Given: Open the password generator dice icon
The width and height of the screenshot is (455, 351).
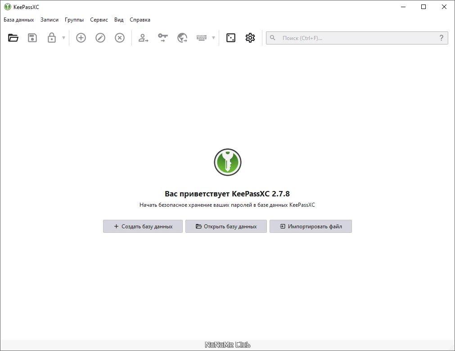Looking at the screenshot, I should tap(231, 38).
